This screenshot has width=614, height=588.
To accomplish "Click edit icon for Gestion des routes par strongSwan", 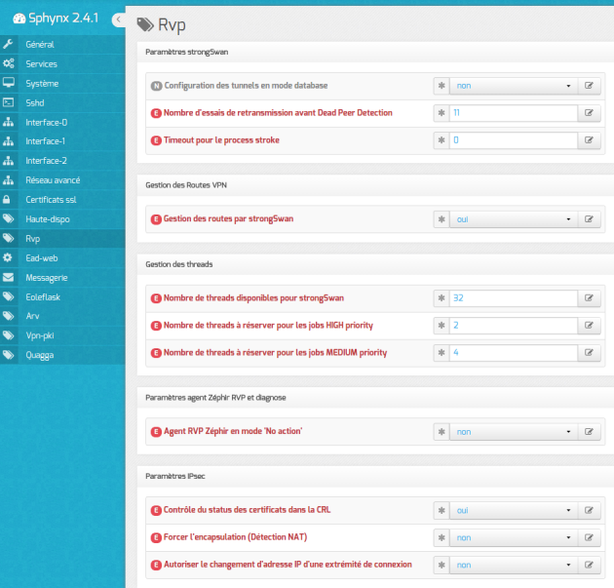I will coord(589,219).
